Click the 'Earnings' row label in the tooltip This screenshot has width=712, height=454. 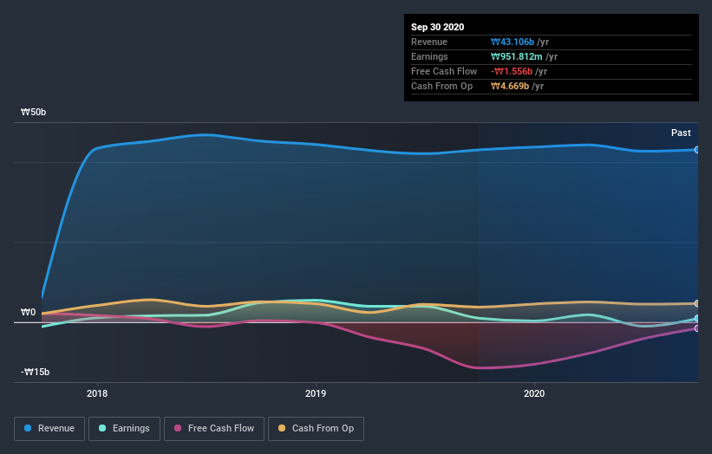pos(429,56)
